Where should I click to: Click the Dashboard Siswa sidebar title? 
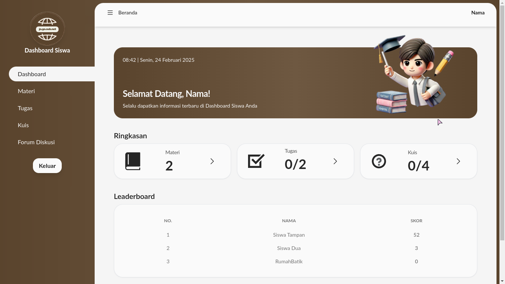(47, 50)
